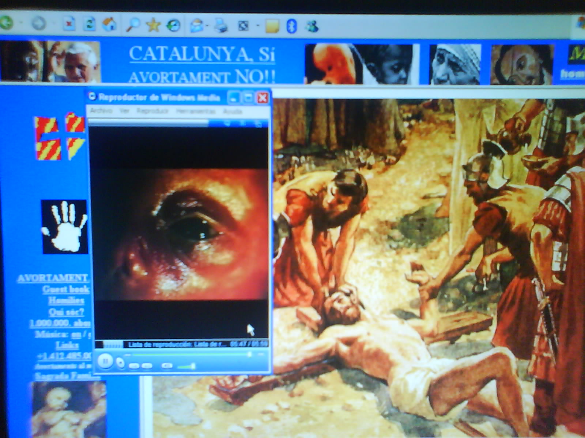The width and height of the screenshot is (585, 438).
Task: Pause the video in Media Player
Action: (105, 361)
